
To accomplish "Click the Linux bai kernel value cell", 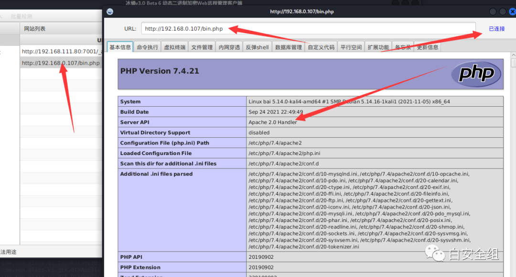I will (375, 102).
